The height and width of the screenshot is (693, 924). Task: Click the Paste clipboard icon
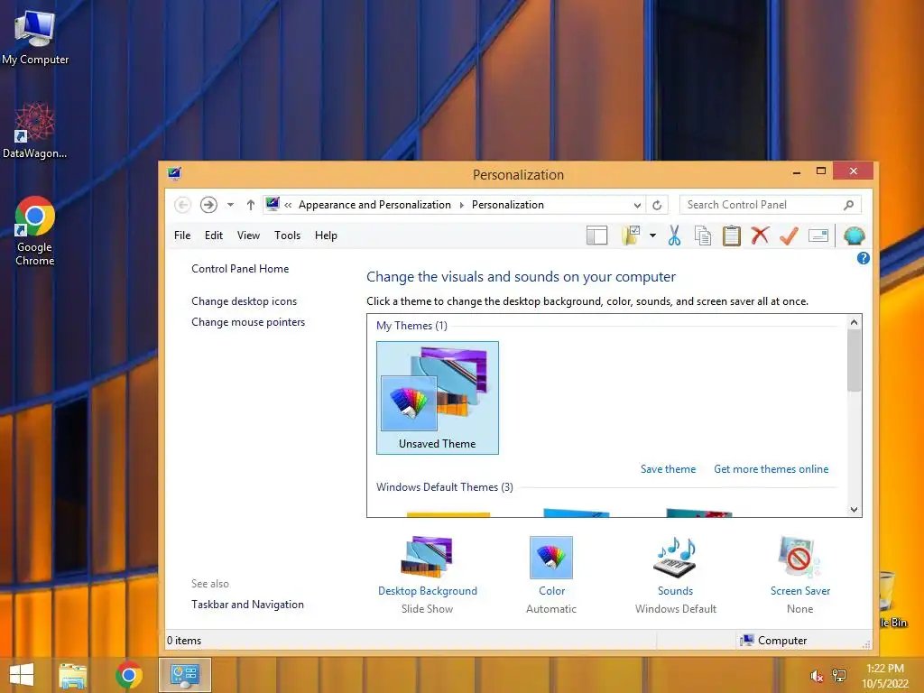coord(731,236)
